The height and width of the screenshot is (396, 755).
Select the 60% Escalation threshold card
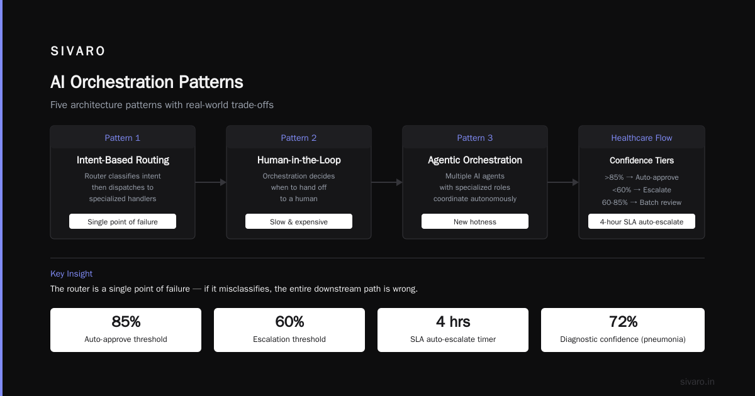(289, 330)
